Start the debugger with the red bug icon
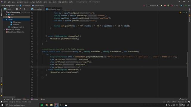Viewport: 191px width, 107px height. pyautogui.click(x=165, y=6)
